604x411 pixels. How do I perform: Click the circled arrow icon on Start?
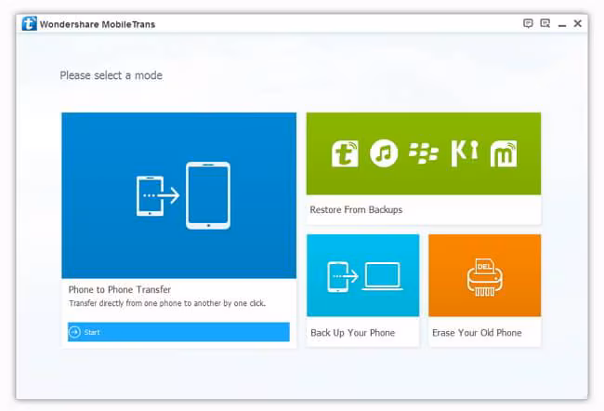[x=74, y=332]
